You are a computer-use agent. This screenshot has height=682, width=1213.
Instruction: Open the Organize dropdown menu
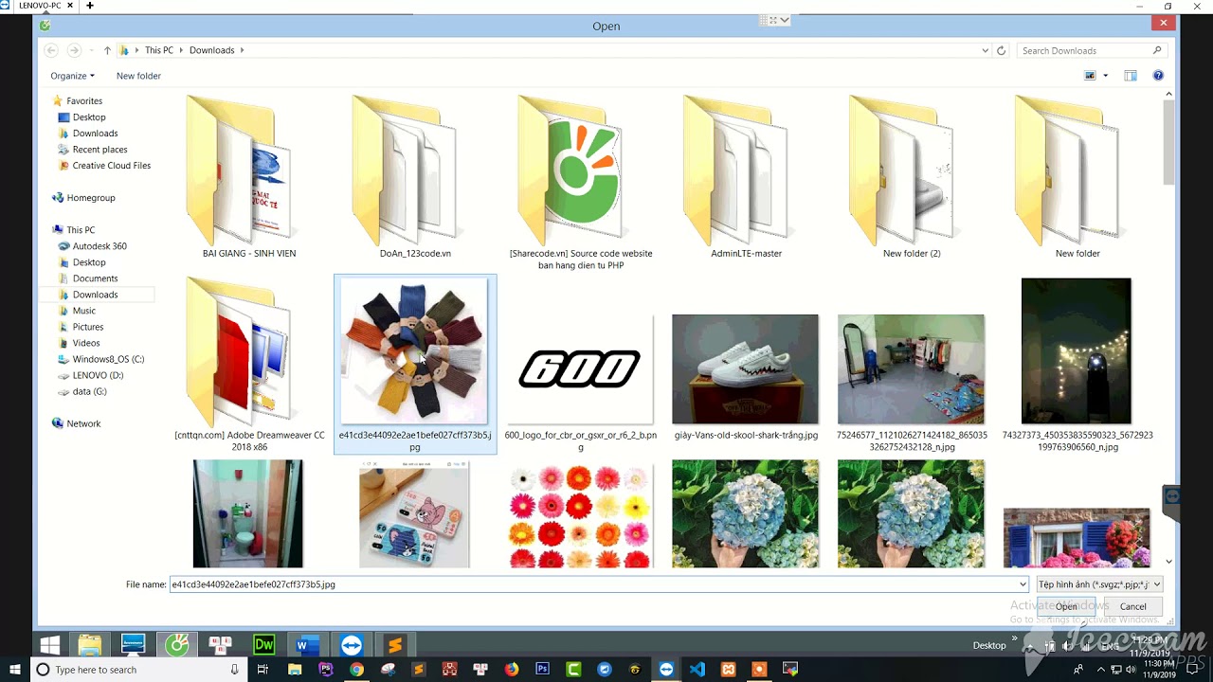pyautogui.click(x=72, y=76)
